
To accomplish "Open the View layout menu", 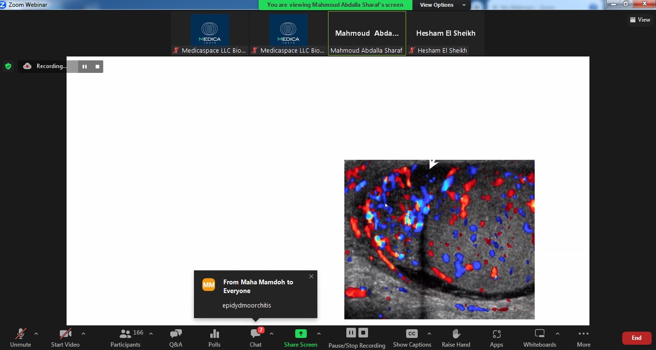I will (640, 20).
